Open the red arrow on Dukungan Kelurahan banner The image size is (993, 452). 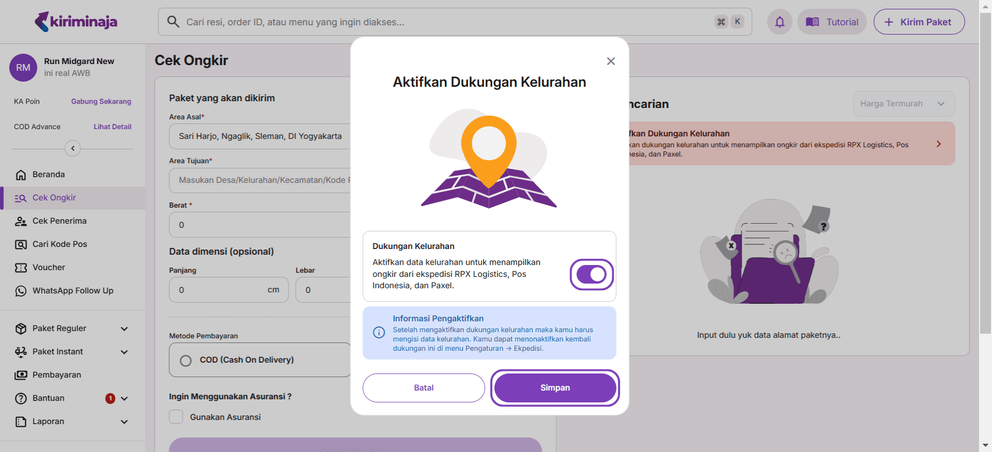coord(938,144)
